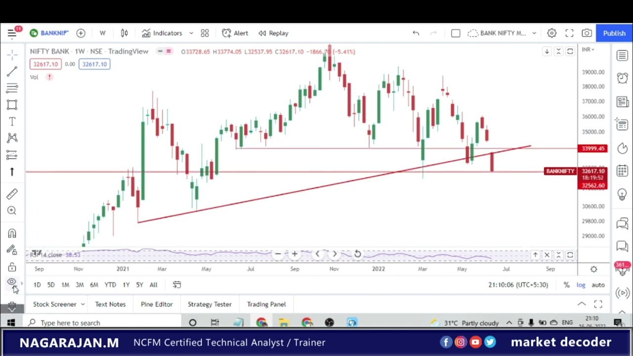Click the Windows search box
Screen dimensions: 633x356
point(101,323)
